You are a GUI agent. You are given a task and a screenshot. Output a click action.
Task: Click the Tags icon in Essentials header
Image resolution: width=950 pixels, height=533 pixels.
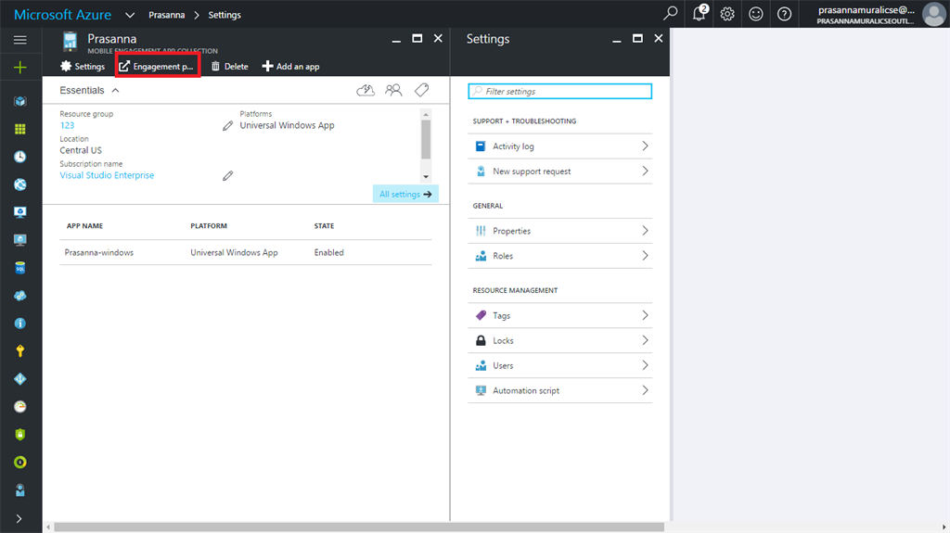pos(421,90)
